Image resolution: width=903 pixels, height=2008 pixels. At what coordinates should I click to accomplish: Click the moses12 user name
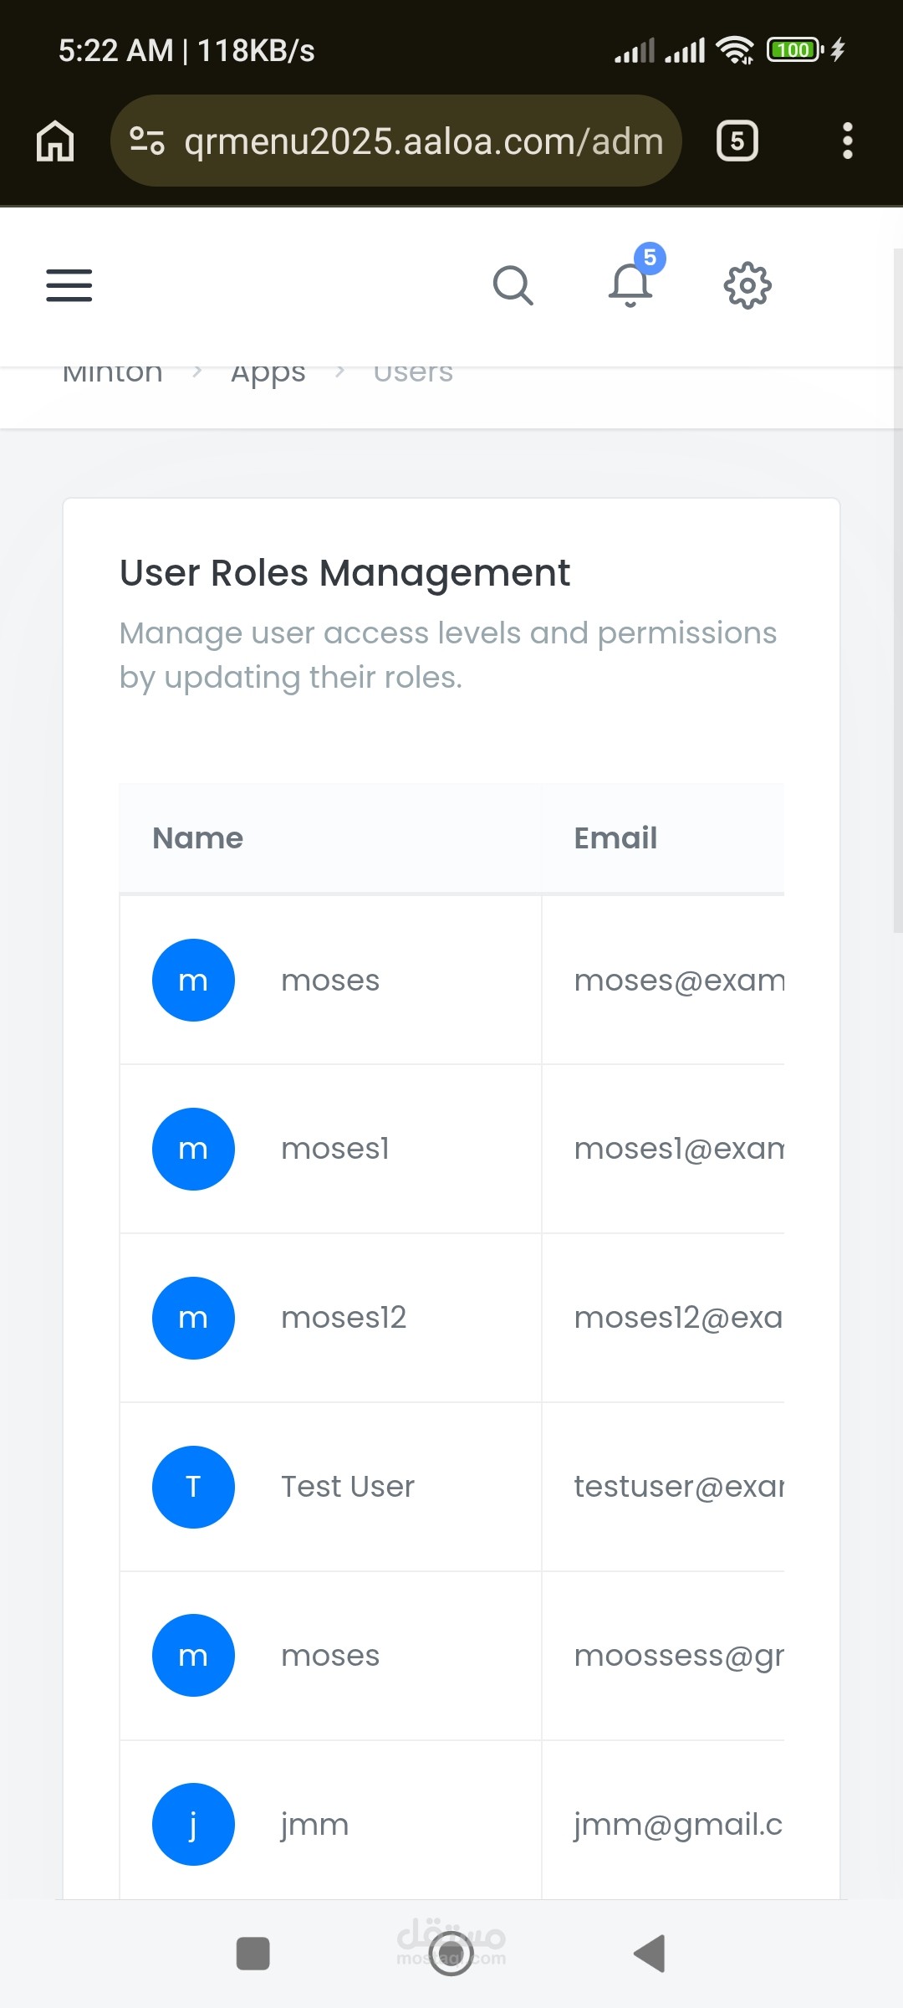click(344, 1318)
